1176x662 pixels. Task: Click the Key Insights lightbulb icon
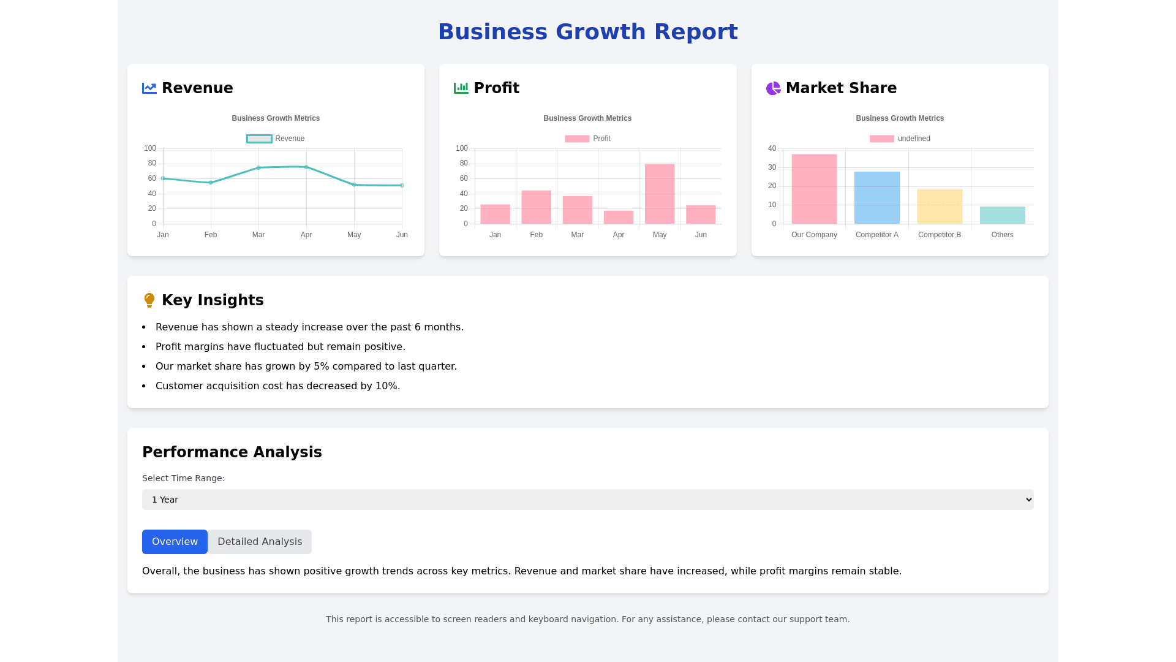click(x=149, y=300)
